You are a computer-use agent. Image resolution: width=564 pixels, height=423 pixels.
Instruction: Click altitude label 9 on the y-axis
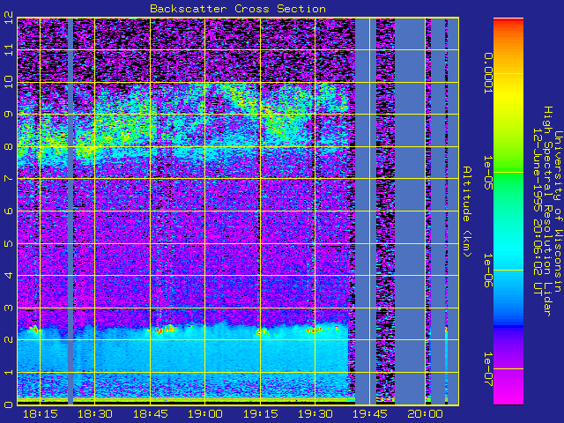tap(9, 114)
